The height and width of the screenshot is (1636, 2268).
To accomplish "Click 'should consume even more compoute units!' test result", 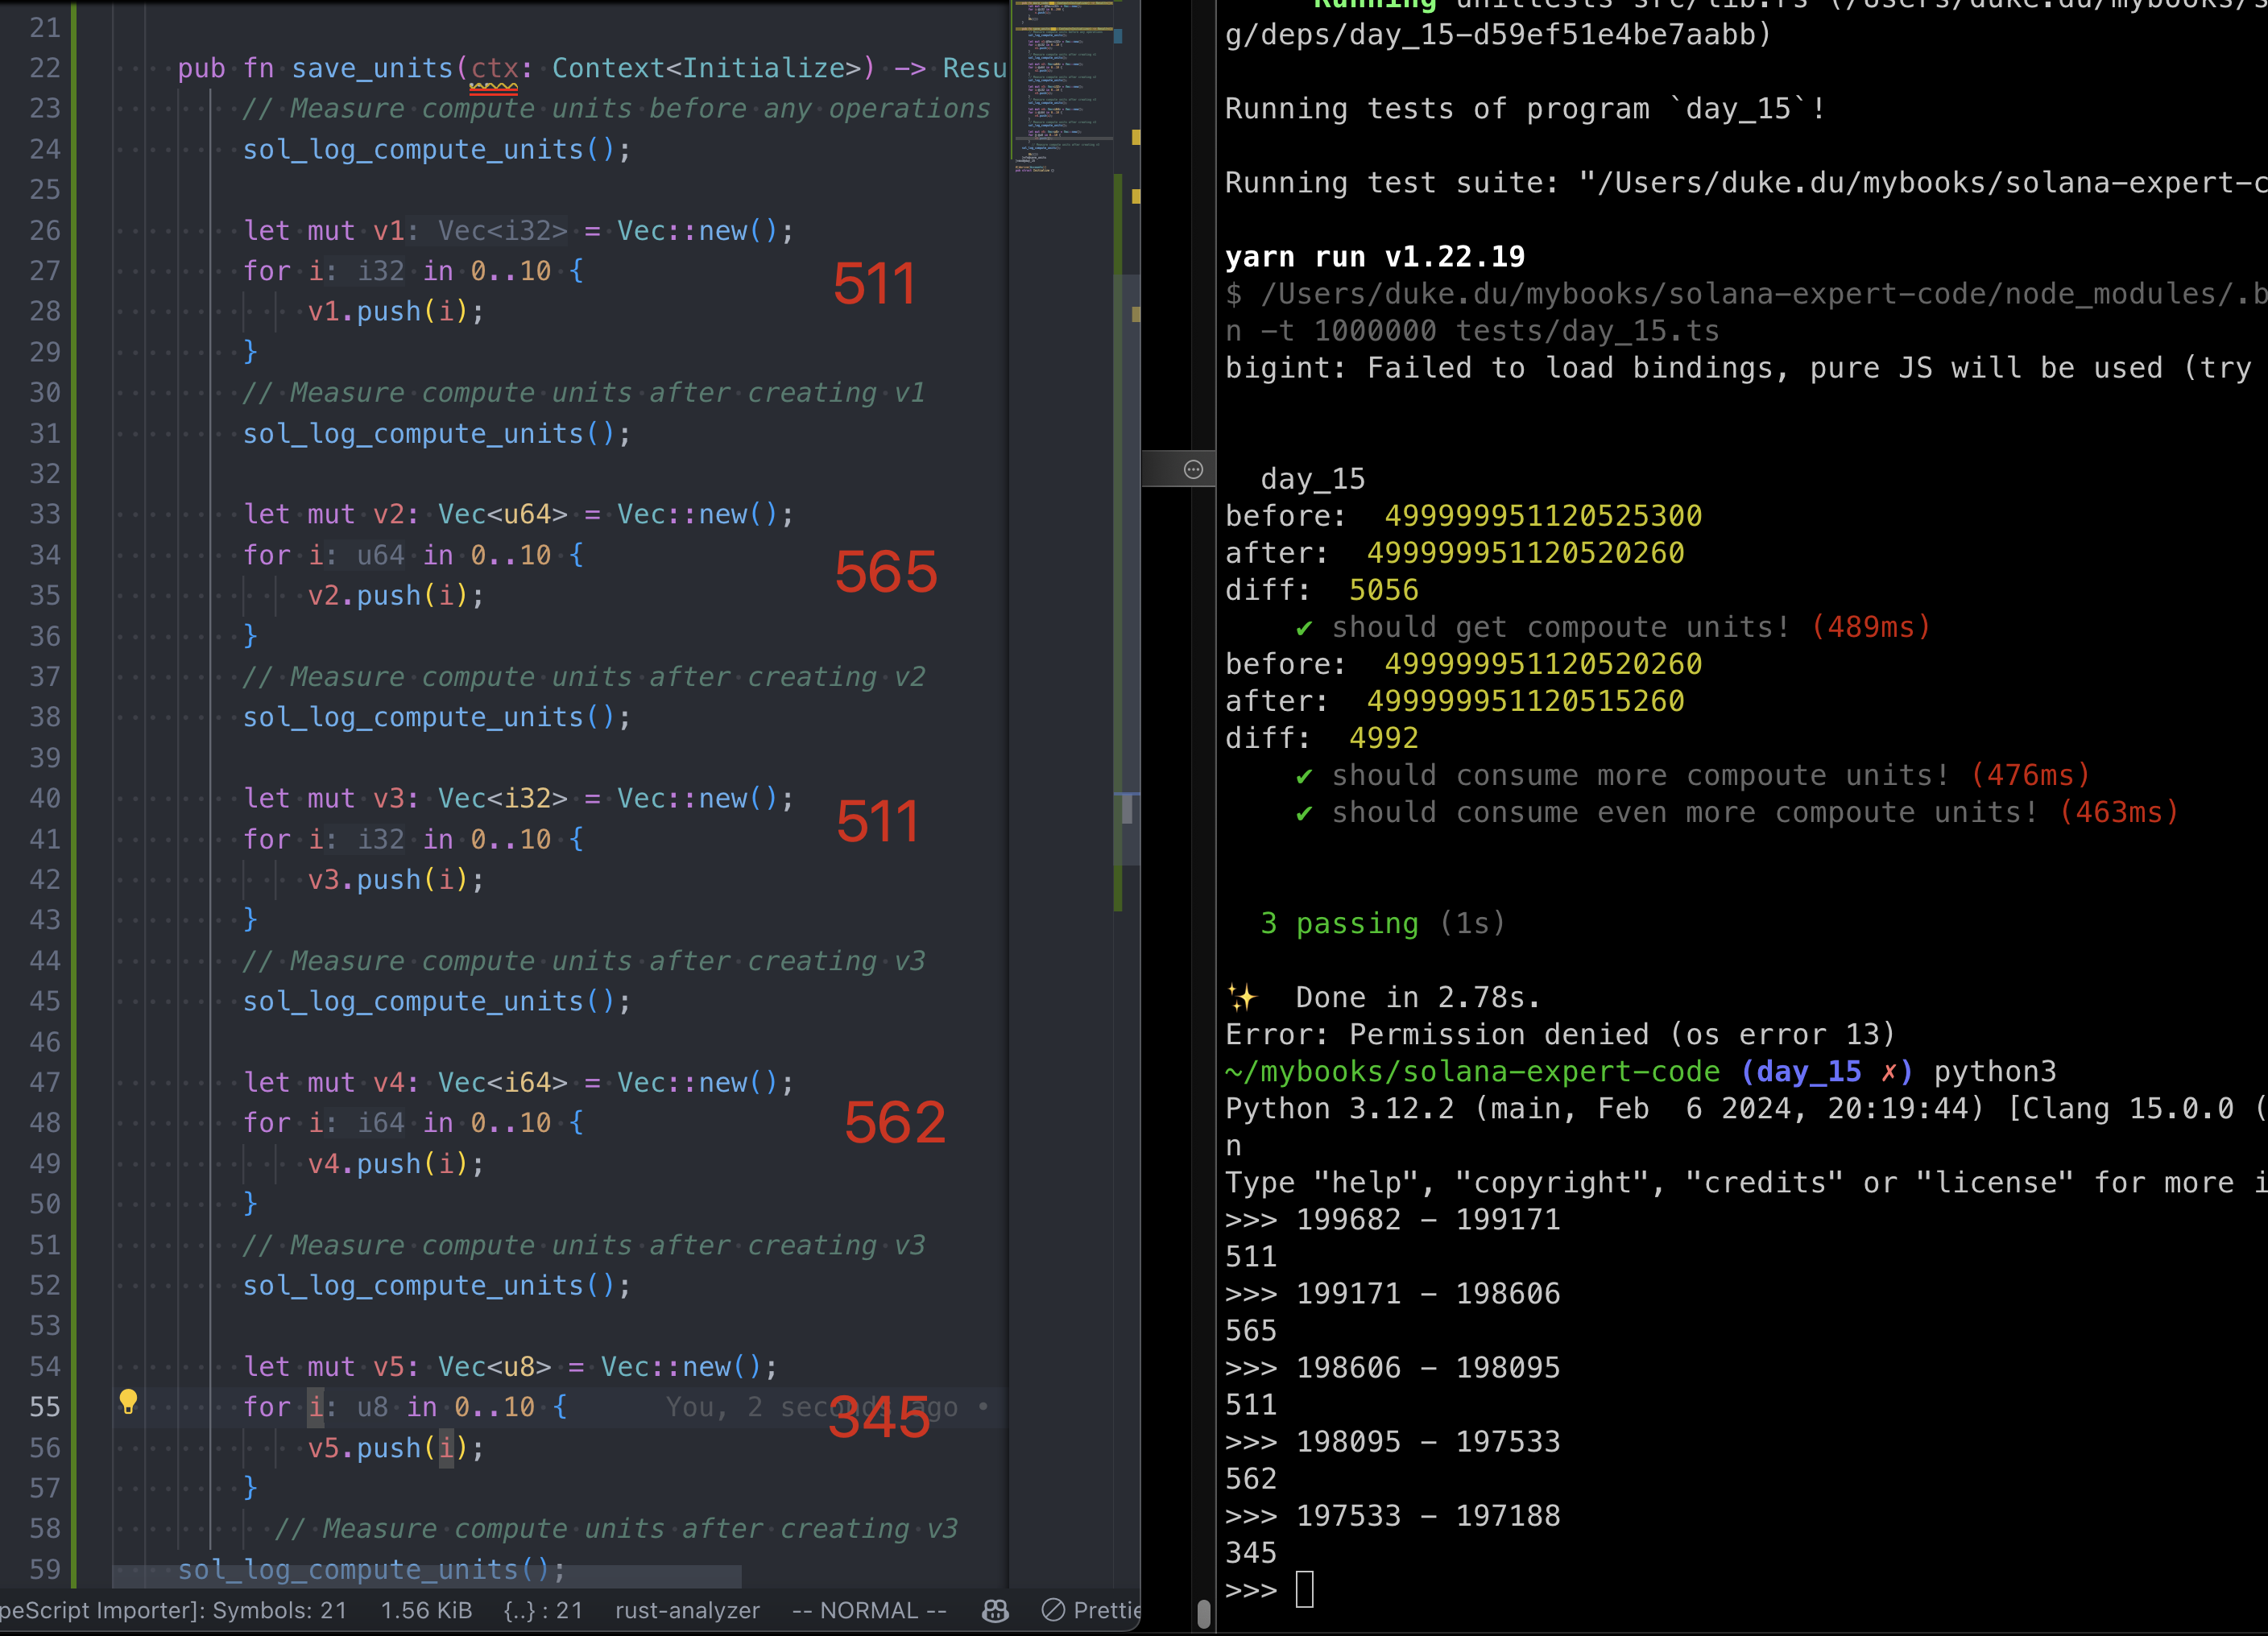I will click(1684, 812).
